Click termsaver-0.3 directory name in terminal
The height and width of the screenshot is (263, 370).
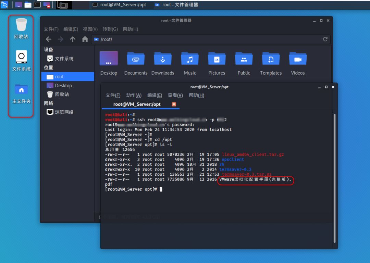click(x=235, y=170)
